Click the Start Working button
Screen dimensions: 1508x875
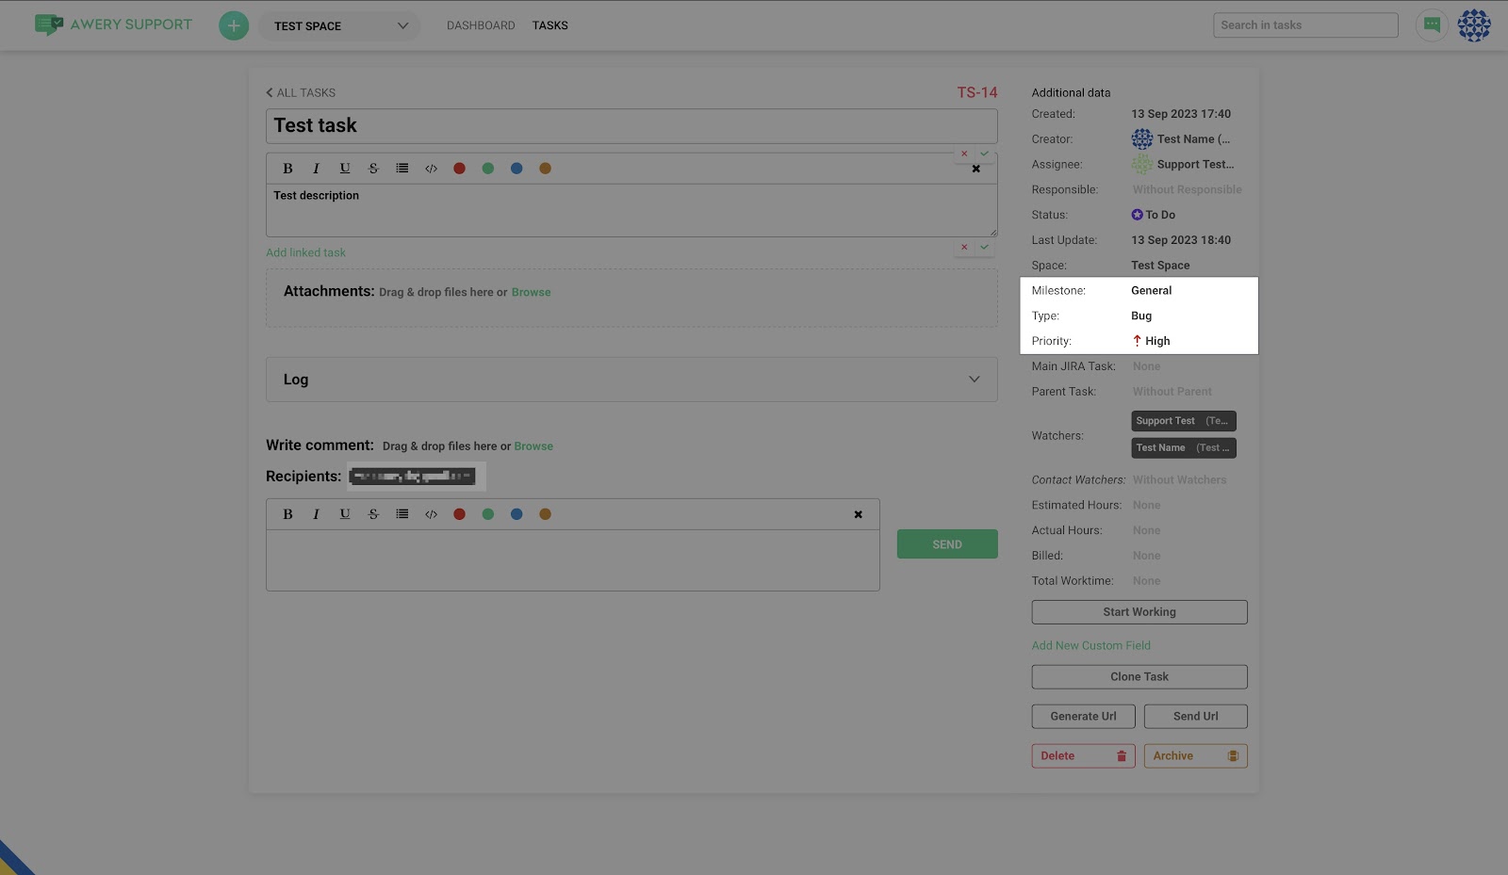click(1139, 612)
